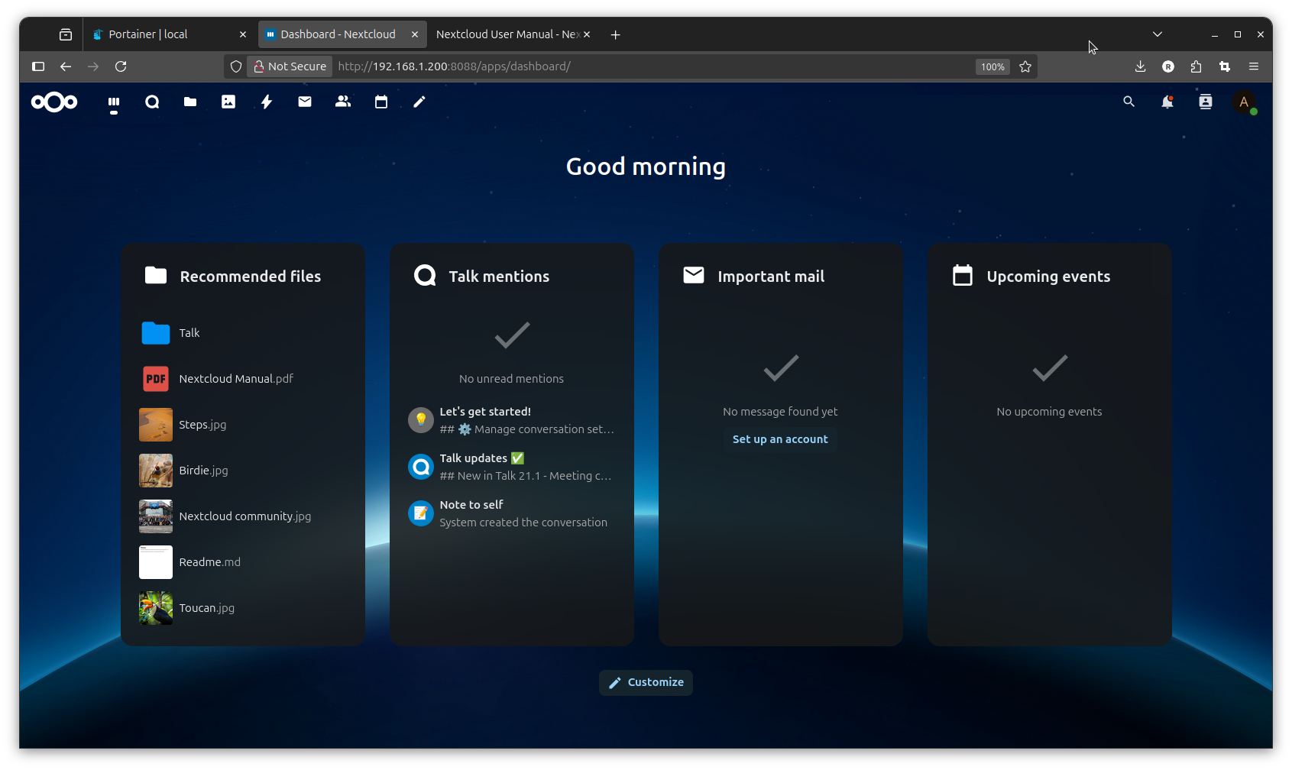The width and height of the screenshot is (1292, 770).
Task: Open Toucan.jpg file
Action: tap(242, 608)
